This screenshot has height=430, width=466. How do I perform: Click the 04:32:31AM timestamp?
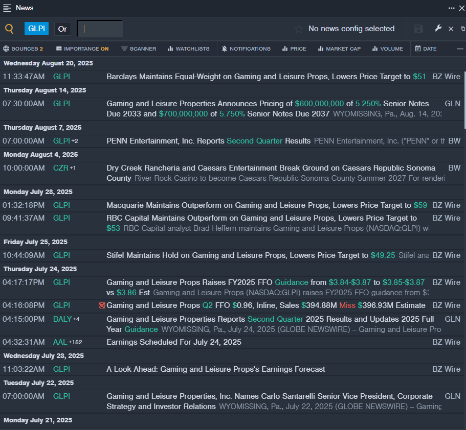tap(24, 342)
